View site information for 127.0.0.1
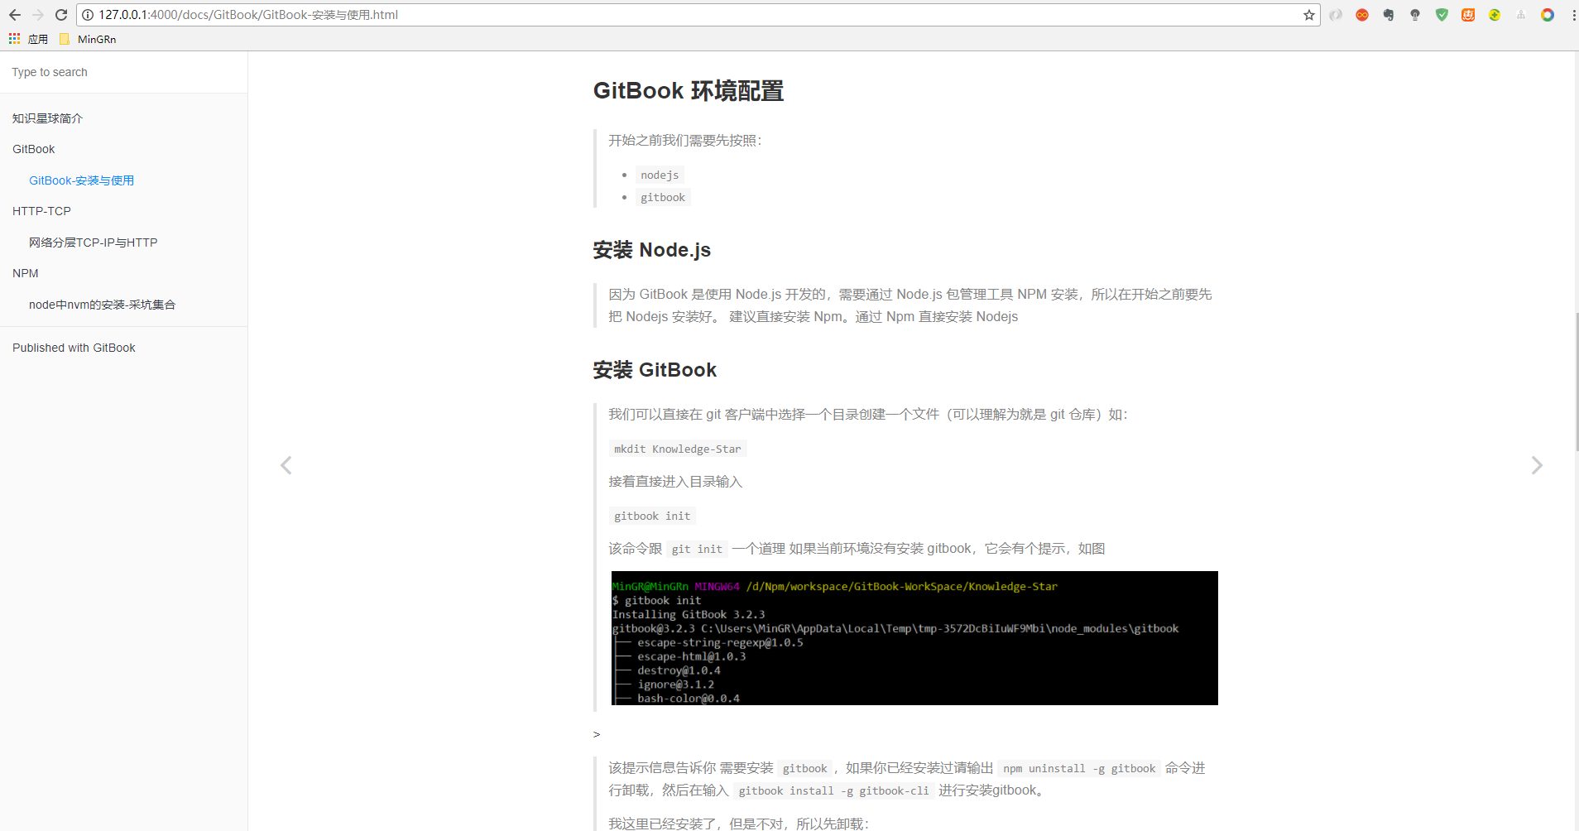The width and height of the screenshot is (1579, 831). tap(88, 15)
